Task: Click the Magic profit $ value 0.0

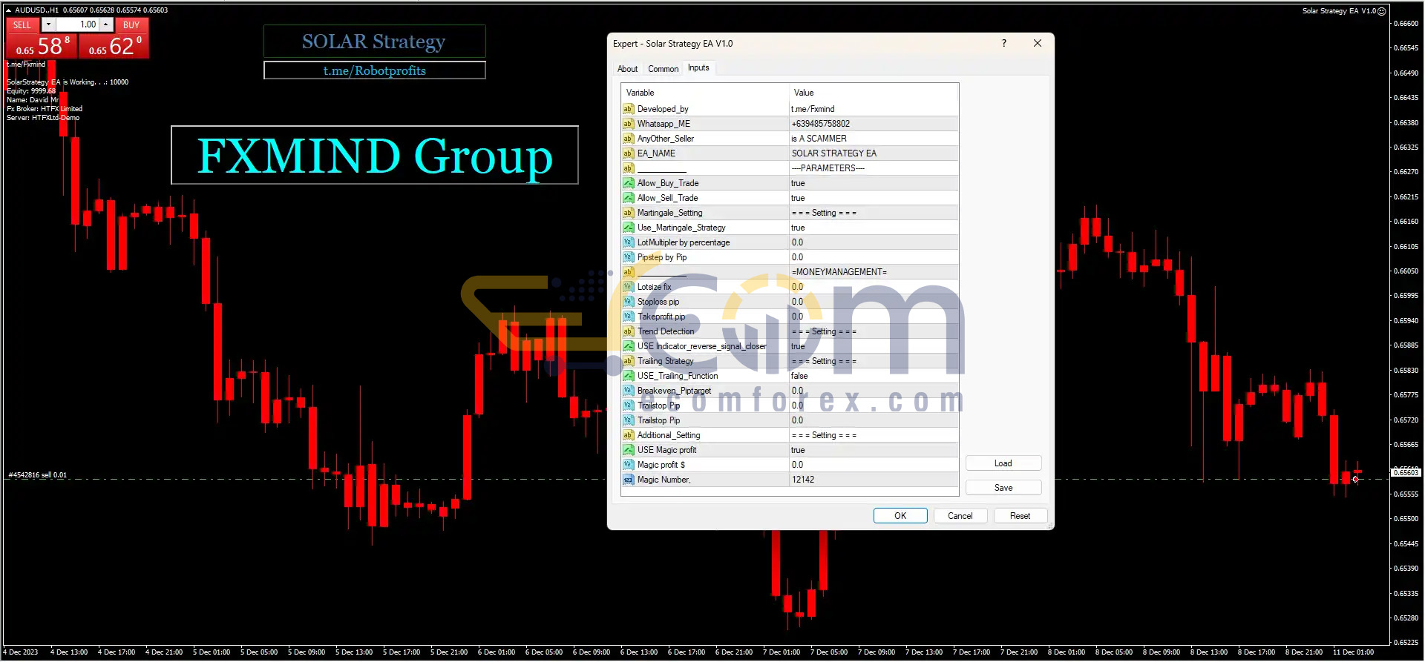Action: (x=874, y=465)
